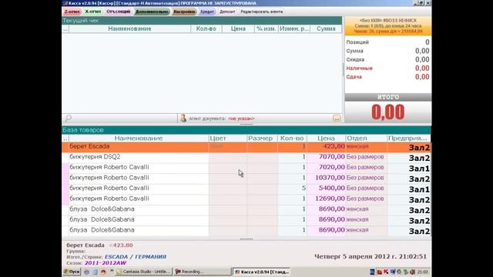
Task: Click the Сдача change value
Action: pos(422,77)
